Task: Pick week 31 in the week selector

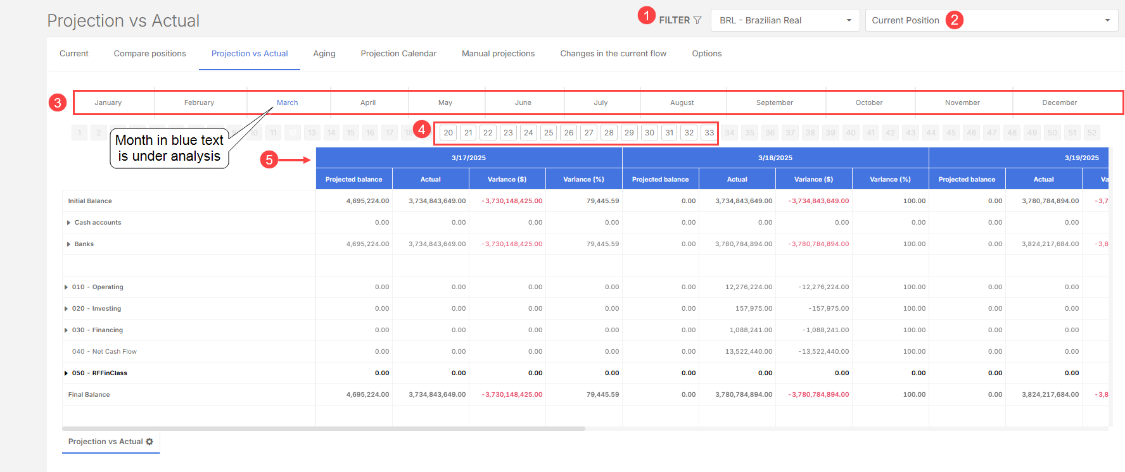Action: (x=669, y=133)
